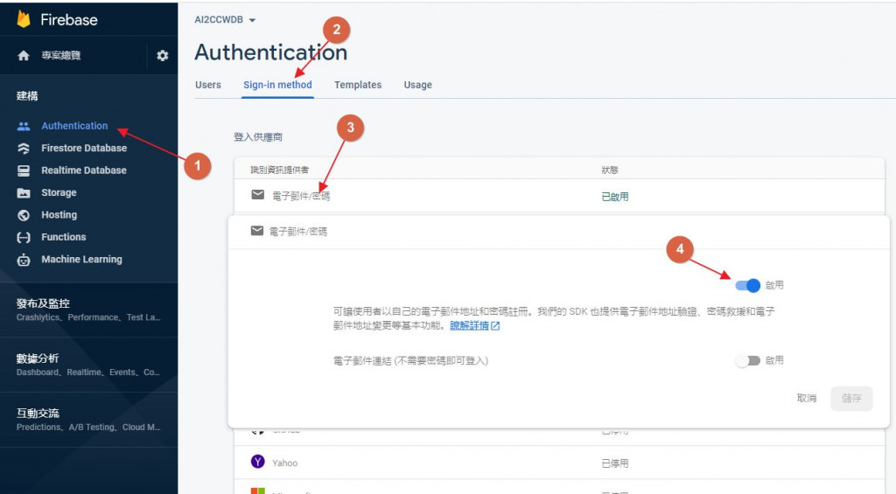The image size is (896, 494).
Task: Open Functions in sidebar
Action: tap(63, 237)
